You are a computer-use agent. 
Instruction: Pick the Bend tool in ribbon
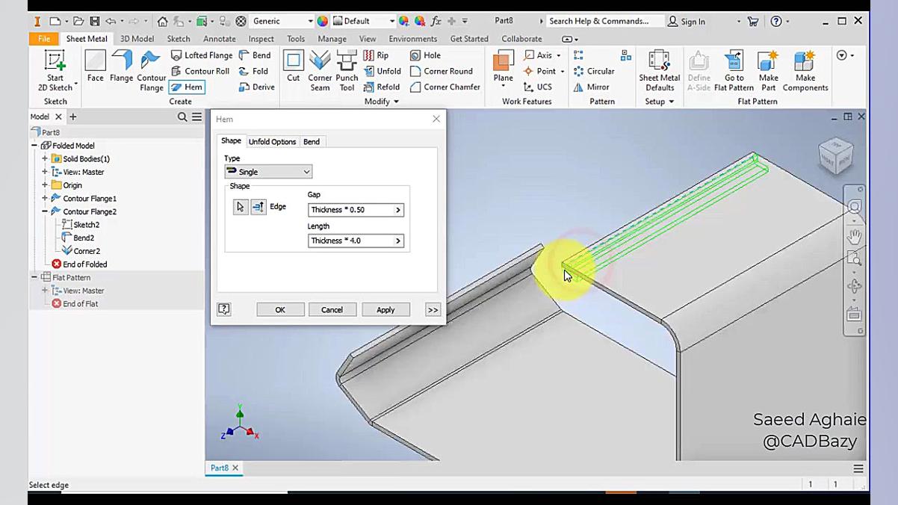tap(255, 55)
